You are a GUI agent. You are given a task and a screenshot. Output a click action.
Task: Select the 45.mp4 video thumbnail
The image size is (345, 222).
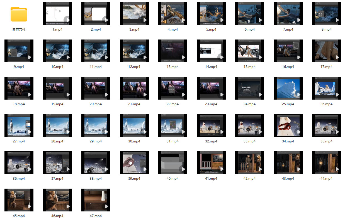pyautogui.click(x=19, y=200)
